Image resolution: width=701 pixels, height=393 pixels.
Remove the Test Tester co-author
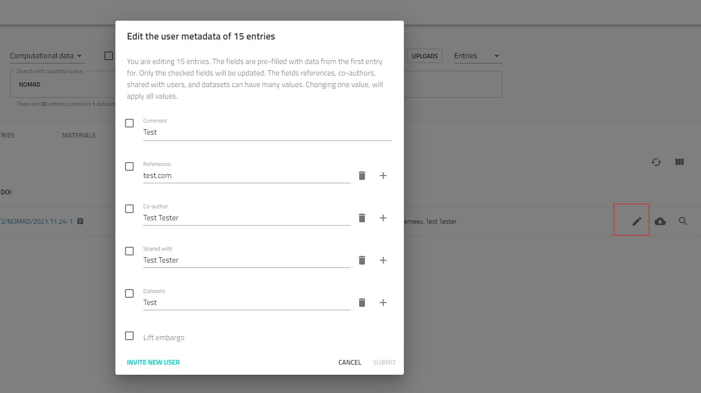coord(362,218)
